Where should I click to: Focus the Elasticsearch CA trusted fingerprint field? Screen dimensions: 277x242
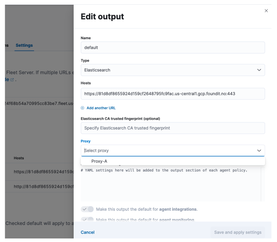[x=173, y=128]
